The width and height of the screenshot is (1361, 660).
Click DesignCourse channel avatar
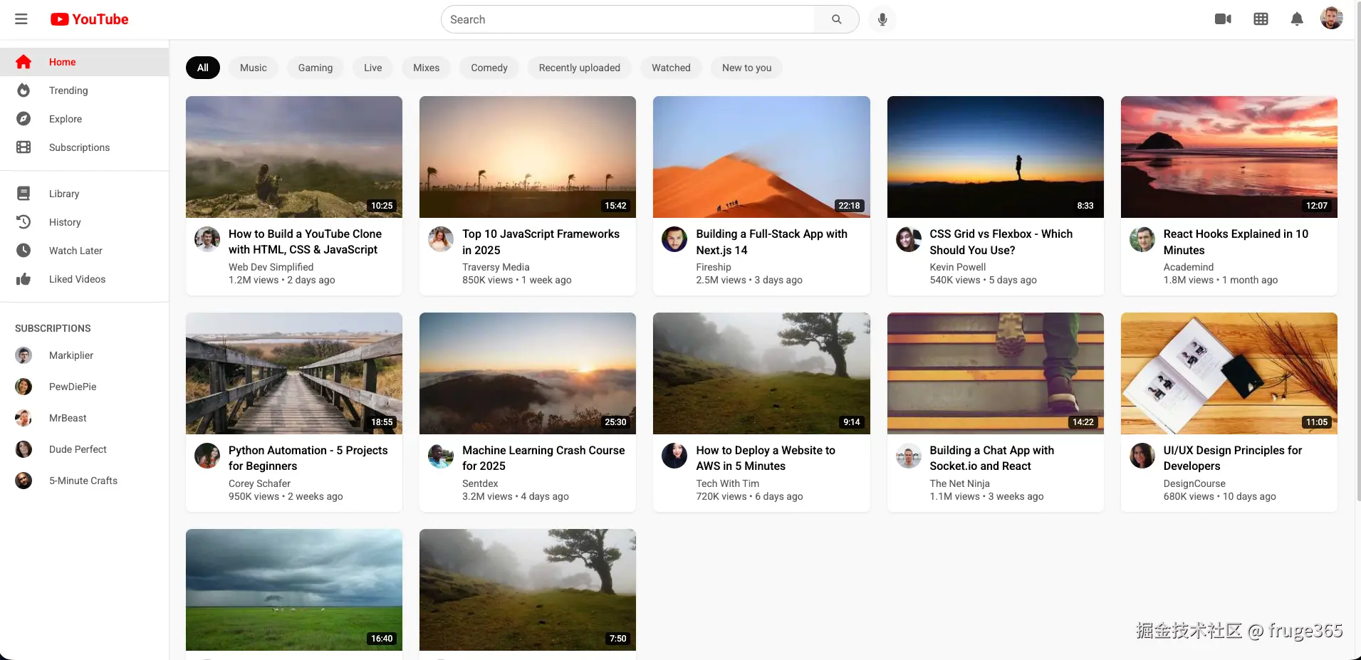tap(1142, 456)
